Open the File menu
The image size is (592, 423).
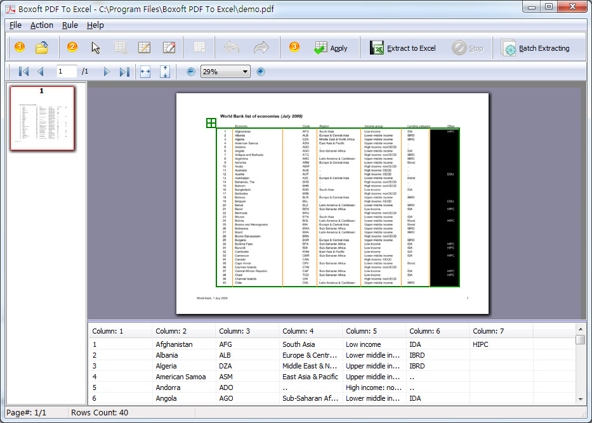pos(15,25)
